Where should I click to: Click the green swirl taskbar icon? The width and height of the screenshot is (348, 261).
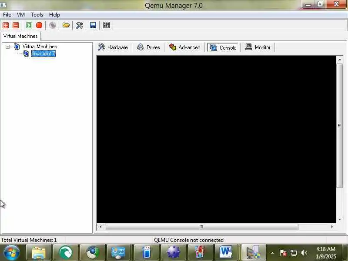[66, 253]
